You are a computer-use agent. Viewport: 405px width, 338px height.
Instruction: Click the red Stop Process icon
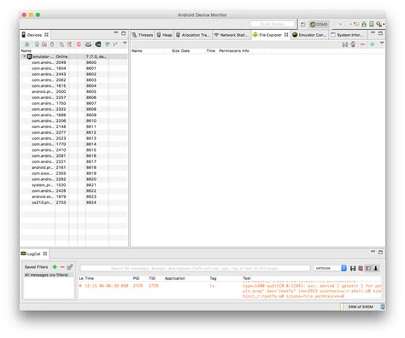pyautogui.click(x=79, y=44)
